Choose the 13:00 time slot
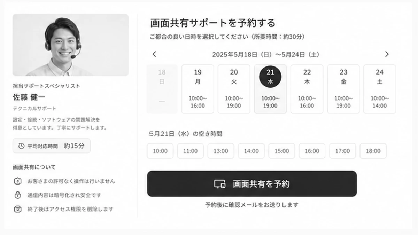 coord(221,151)
